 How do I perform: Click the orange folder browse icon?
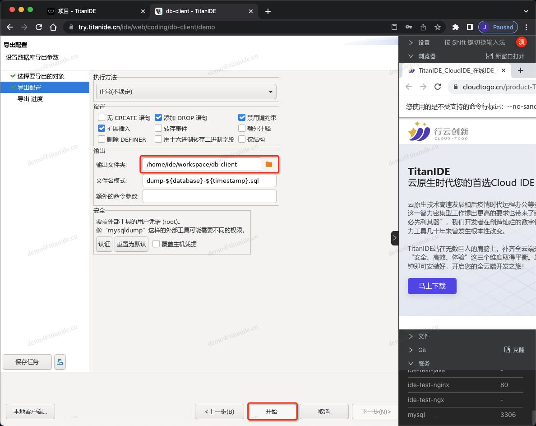click(269, 164)
